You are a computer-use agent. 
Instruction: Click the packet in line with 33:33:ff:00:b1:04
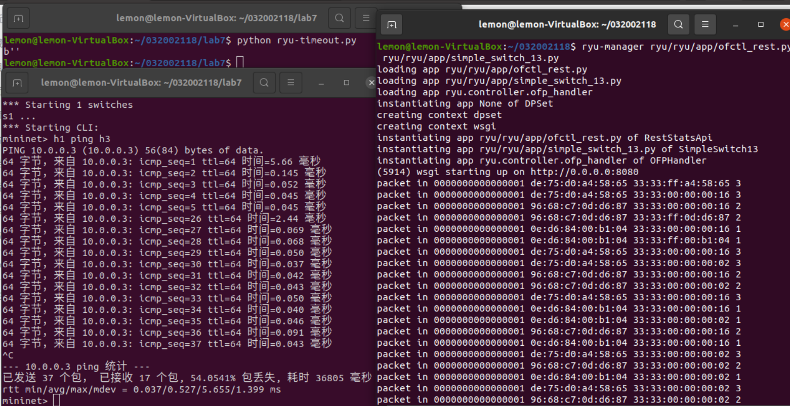559,240
